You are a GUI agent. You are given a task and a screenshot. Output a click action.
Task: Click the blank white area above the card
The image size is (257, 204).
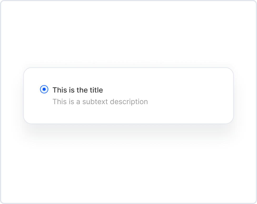click(x=128, y=34)
